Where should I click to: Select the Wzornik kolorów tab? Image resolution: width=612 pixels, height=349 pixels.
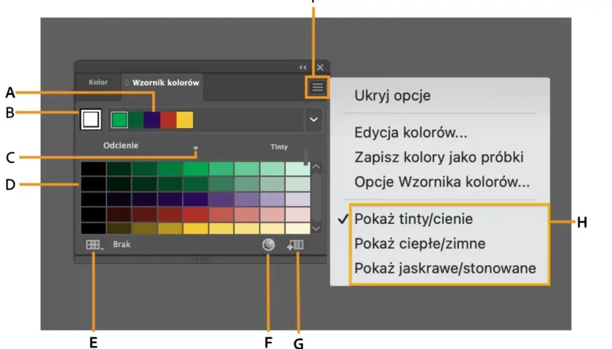tap(165, 83)
